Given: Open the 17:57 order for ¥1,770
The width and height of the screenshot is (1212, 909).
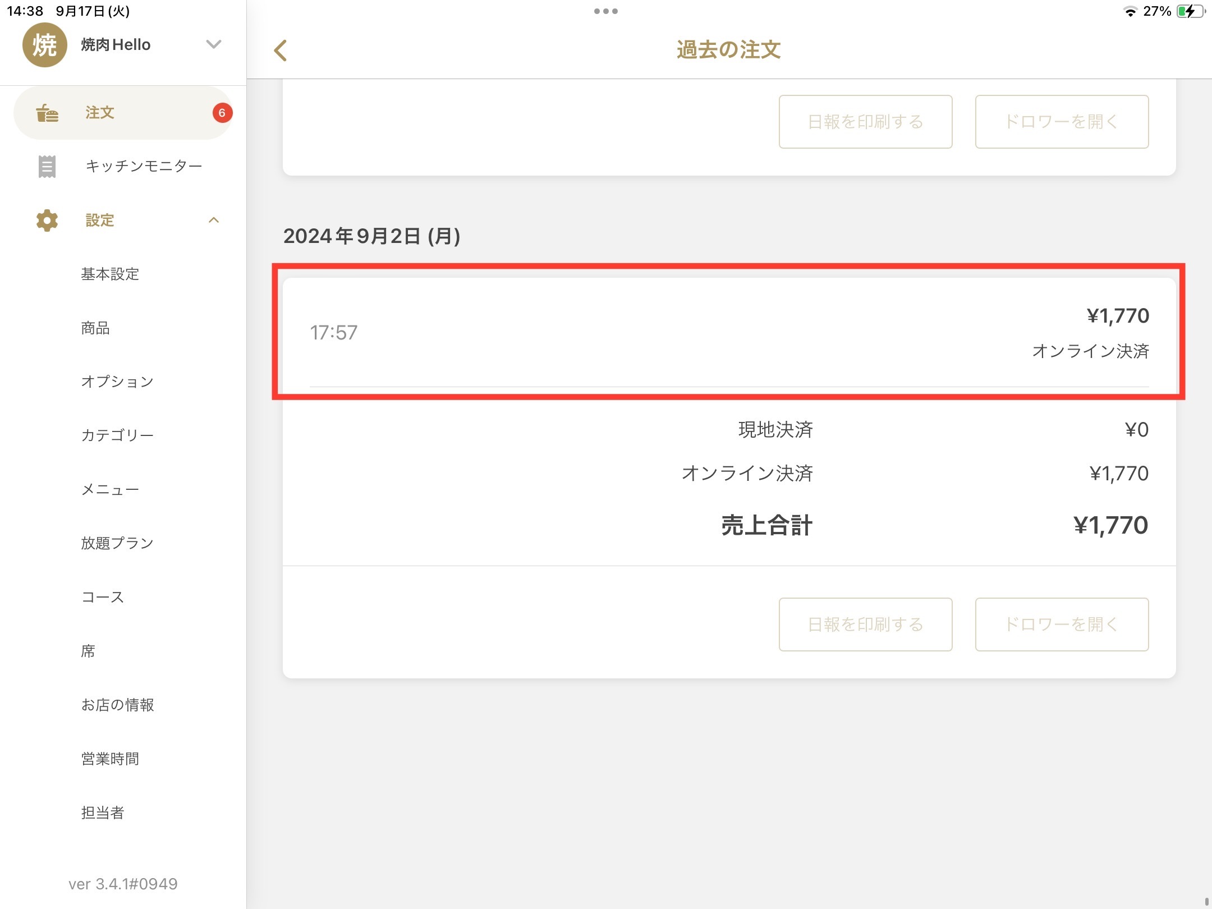Looking at the screenshot, I should pos(728,332).
